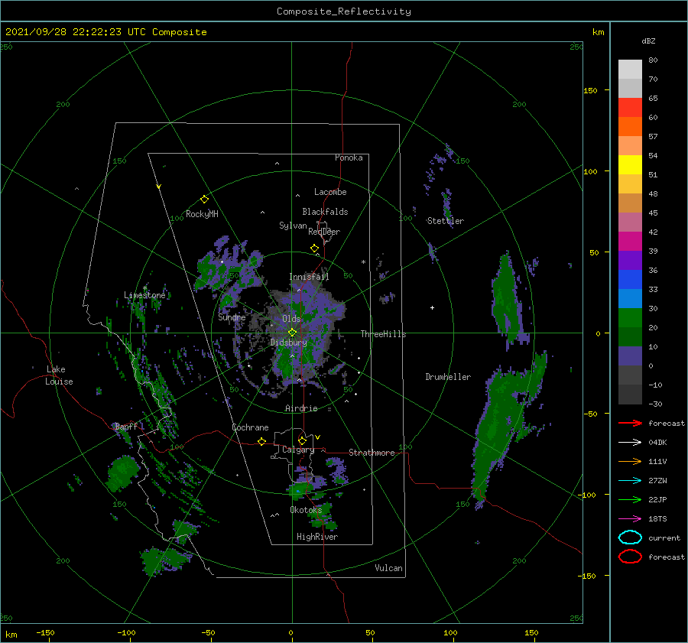688x643 pixels.
Task: Click the red forecast arrow legend icon
Action: 630,423
